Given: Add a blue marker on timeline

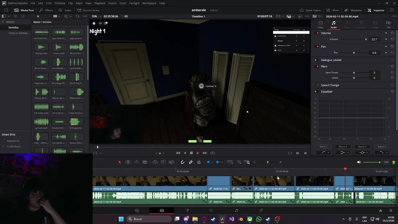Looking at the screenshot, I should coord(217,162).
